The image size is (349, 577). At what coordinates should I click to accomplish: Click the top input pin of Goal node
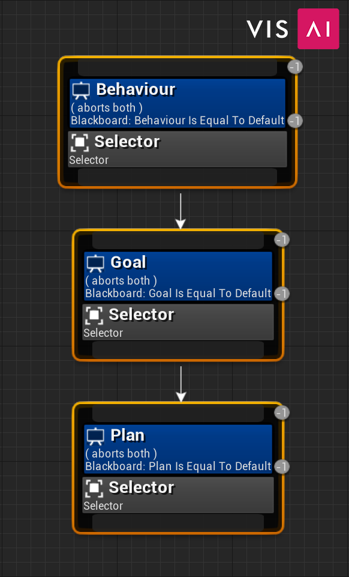[178, 241]
